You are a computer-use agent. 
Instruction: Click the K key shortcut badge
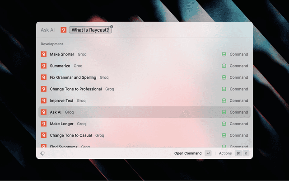(246, 153)
